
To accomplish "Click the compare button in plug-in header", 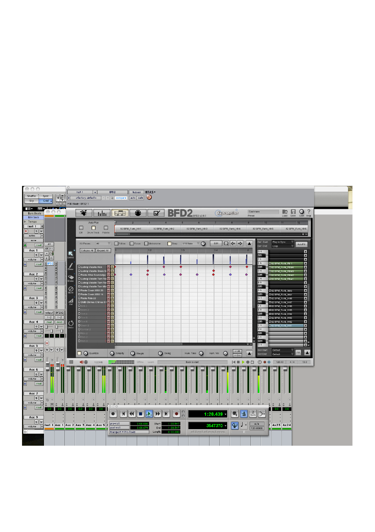I will click(121, 198).
